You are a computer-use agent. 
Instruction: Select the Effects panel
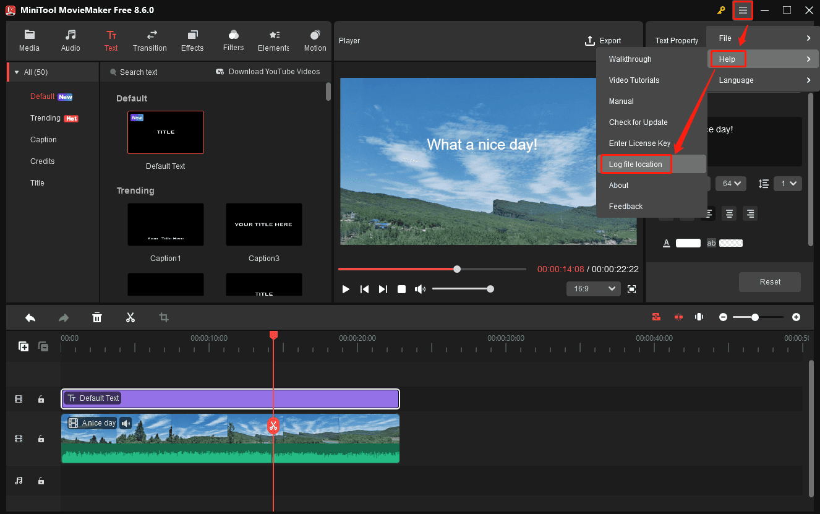[192, 40]
